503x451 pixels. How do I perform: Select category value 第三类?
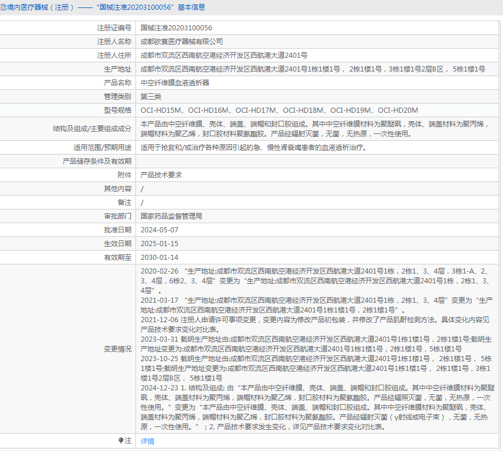tap(151, 97)
